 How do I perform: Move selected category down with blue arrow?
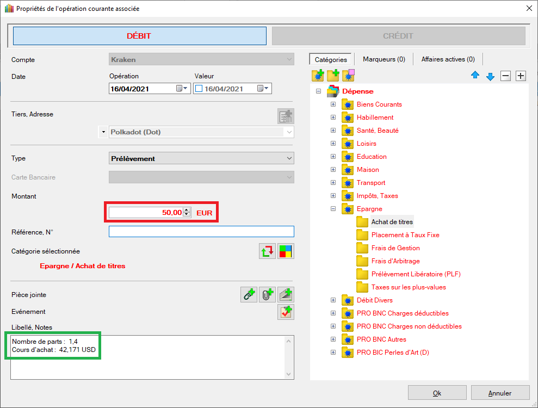coord(490,76)
